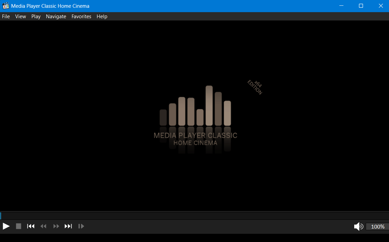Mute audio using the speaker icon
389x242 pixels.
(x=359, y=226)
